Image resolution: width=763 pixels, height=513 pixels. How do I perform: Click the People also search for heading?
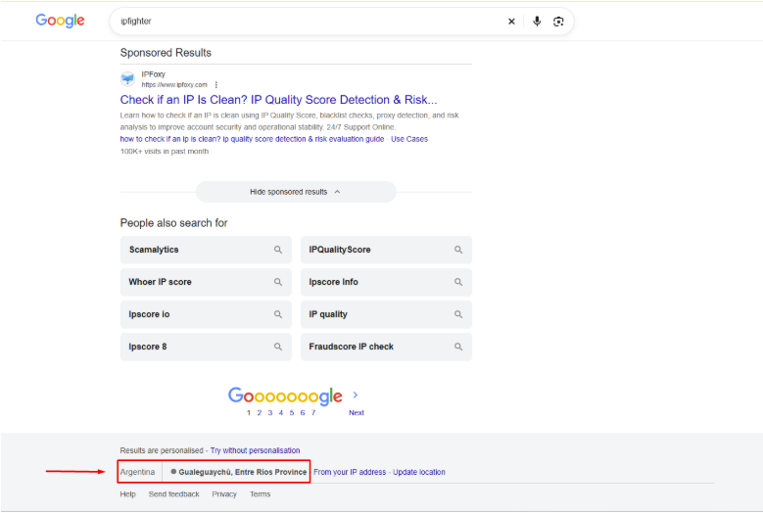[173, 223]
